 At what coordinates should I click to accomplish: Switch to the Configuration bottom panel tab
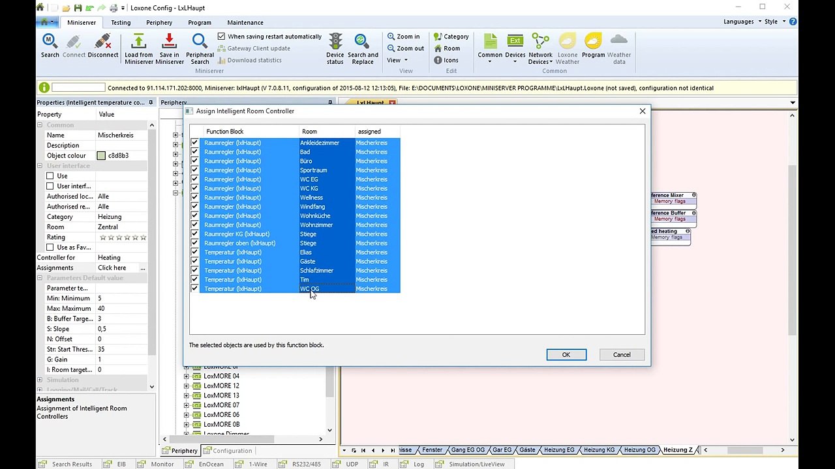228,451
